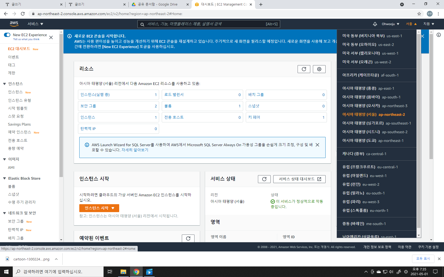Screen dimensions: 444x277
Task: Expand download options for cartoon-1300224 png
Action: click(56, 259)
